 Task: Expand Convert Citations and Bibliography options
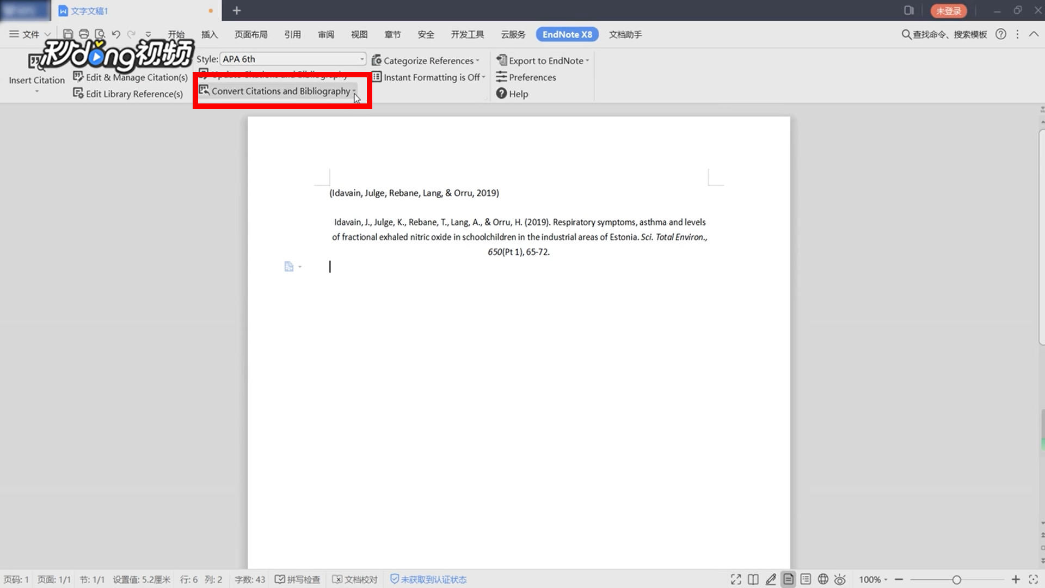(x=355, y=91)
